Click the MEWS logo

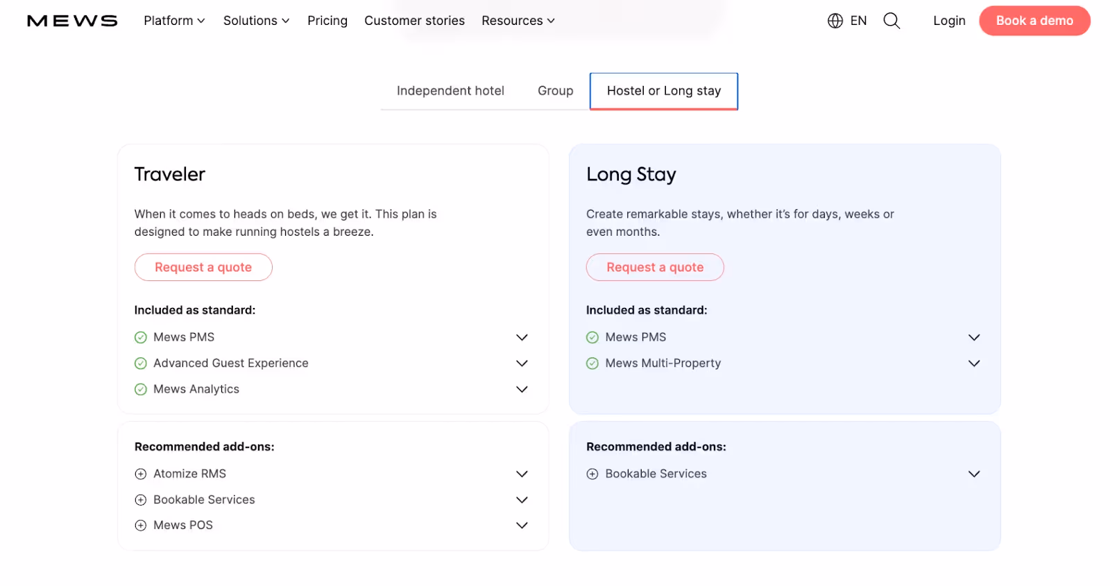point(72,21)
